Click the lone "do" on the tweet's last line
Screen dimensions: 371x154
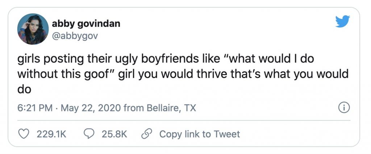pyautogui.click(x=24, y=89)
